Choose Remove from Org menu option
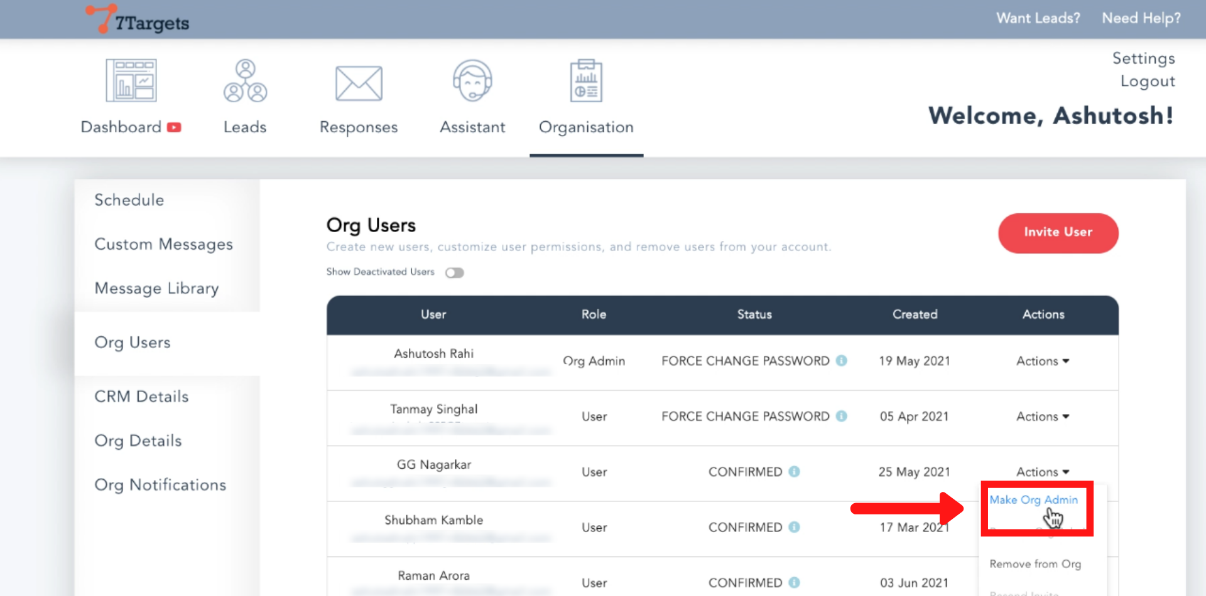The width and height of the screenshot is (1206, 596). click(1035, 564)
